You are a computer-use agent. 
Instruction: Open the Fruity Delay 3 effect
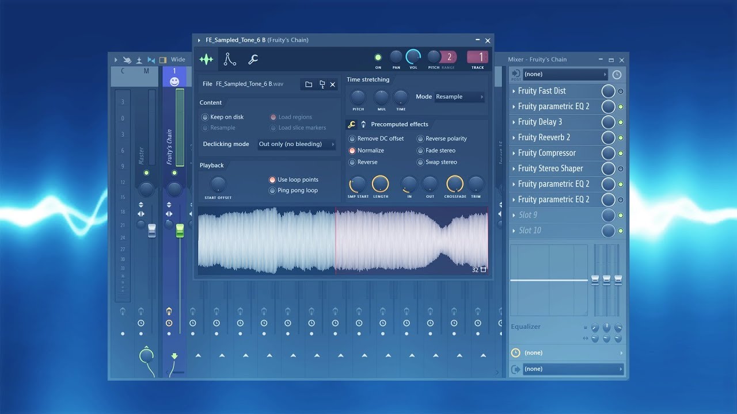540,122
